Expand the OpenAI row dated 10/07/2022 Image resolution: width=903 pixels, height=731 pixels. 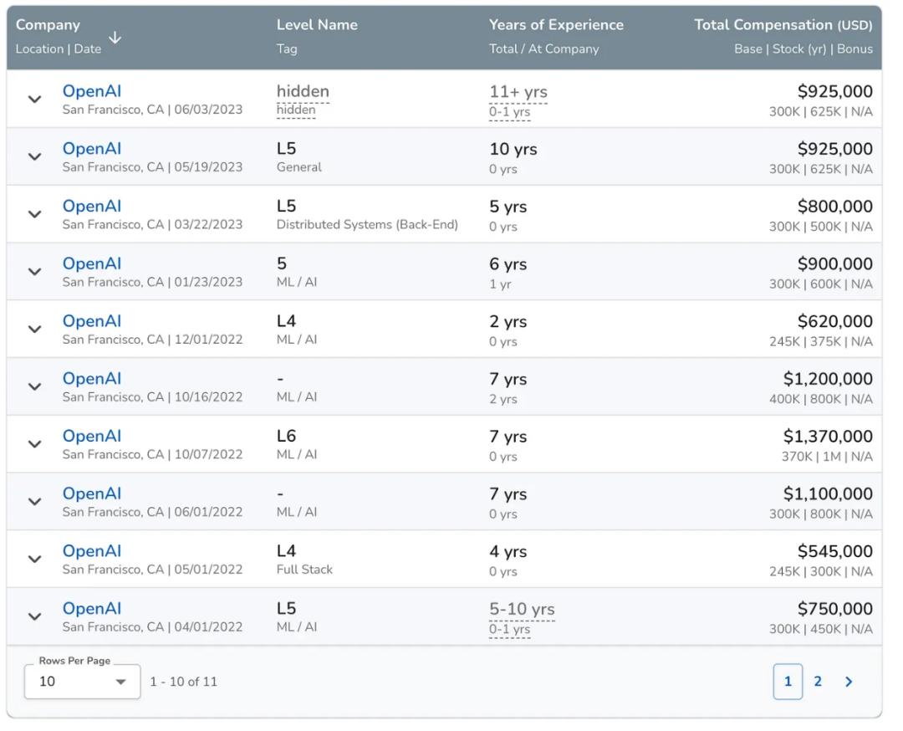[34, 444]
